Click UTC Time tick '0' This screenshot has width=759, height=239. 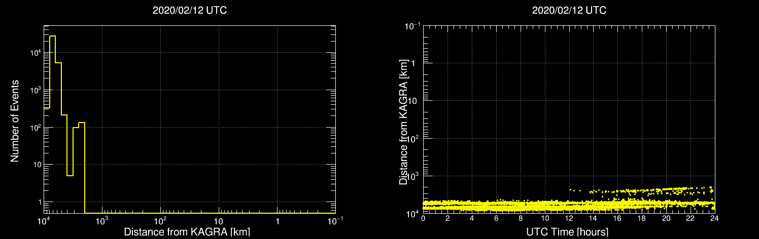423,218
